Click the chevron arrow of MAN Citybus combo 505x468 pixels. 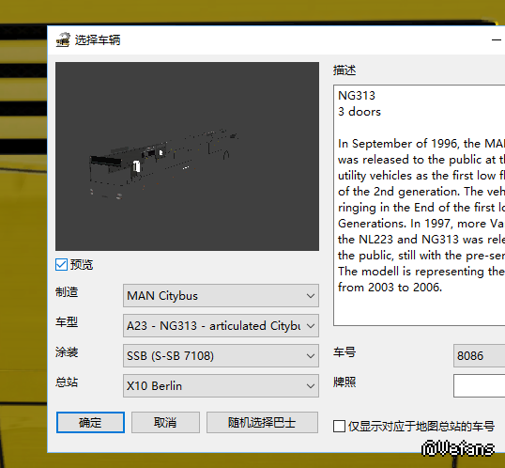pyautogui.click(x=311, y=295)
